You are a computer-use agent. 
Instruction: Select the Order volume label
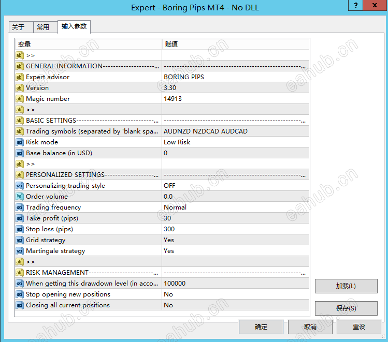pyautogui.click(x=47, y=197)
